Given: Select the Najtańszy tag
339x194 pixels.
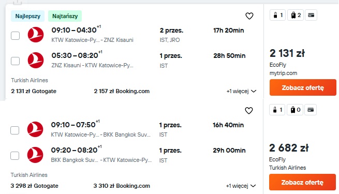Looking at the screenshot, I should pos(65,16).
